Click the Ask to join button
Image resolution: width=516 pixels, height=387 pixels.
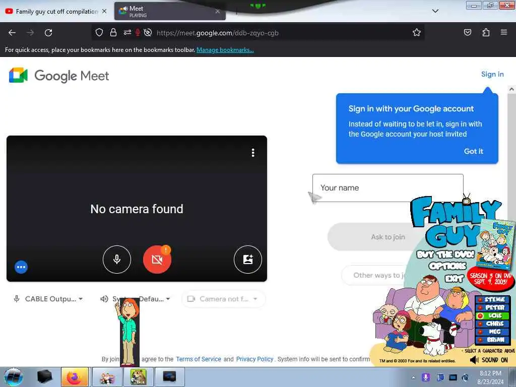point(388,237)
